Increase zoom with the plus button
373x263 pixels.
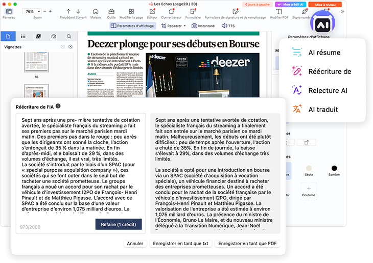point(50,11)
